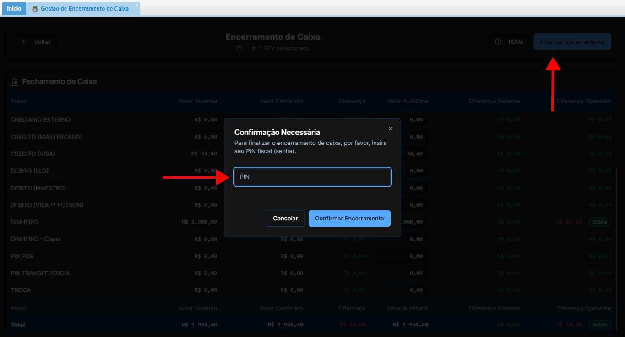The height and width of the screenshot is (337, 625).
Task: Focus the PIN input field
Action: [312, 177]
